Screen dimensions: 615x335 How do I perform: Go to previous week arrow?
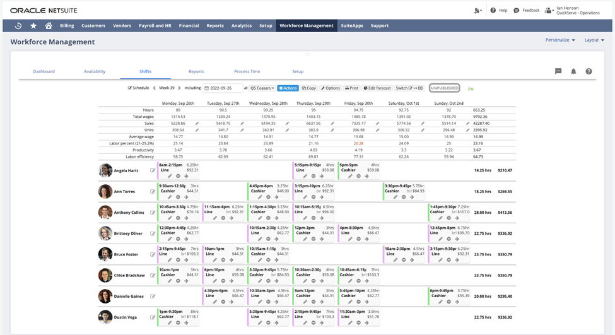(154, 88)
